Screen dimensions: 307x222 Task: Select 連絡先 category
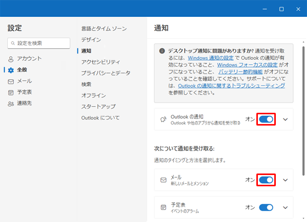(25, 103)
